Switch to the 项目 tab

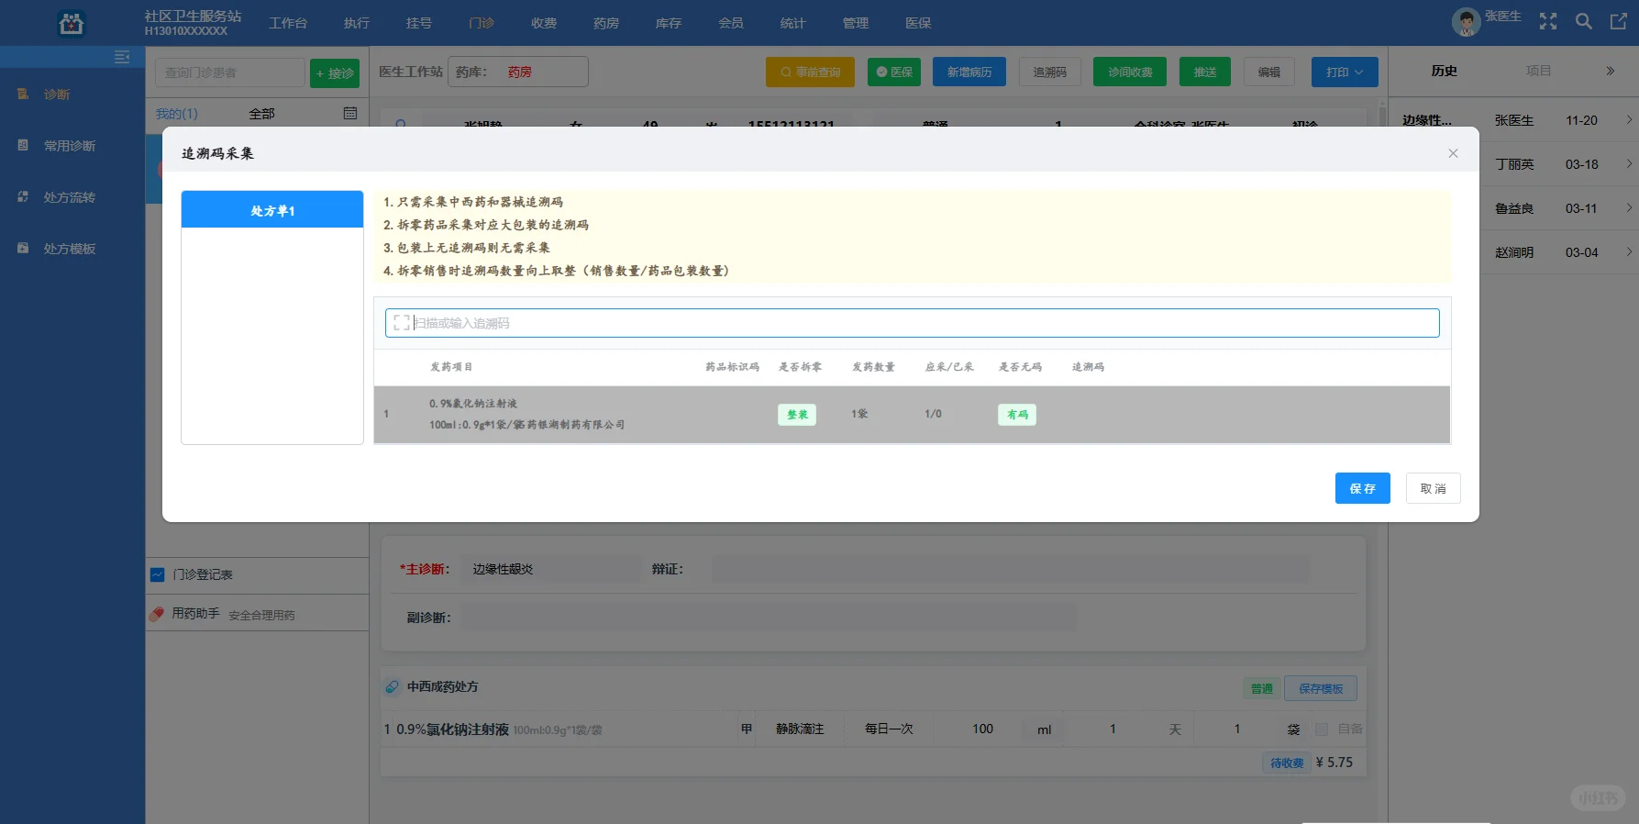[x=1538, y=71]
